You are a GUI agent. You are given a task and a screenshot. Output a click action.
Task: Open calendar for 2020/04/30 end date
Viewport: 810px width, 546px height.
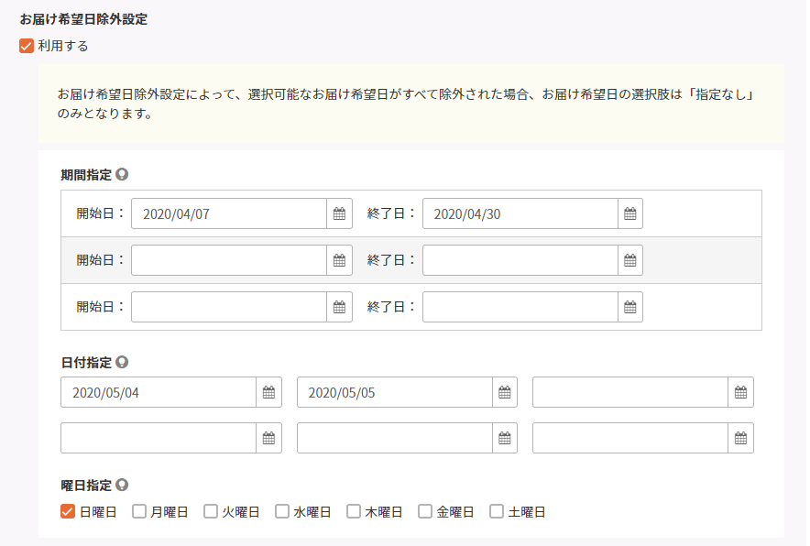630,213
